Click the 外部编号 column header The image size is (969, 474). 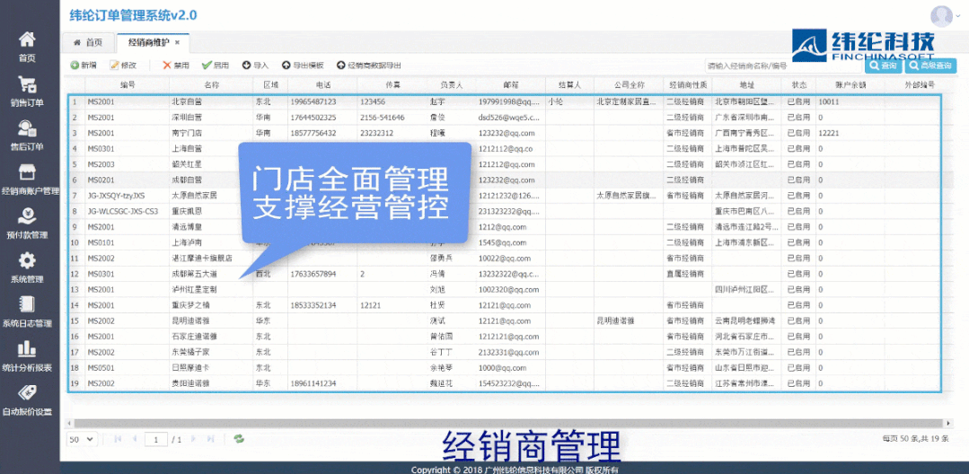919,85
